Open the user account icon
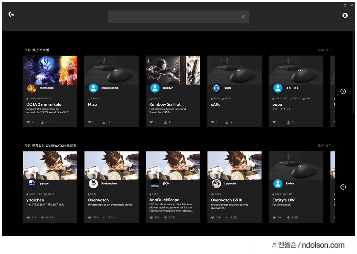This screenshot has height=254, width=357. [x=345, y=16]
